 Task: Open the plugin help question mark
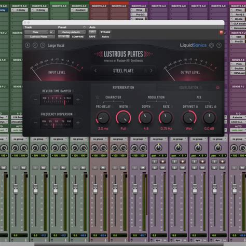click(219, 45)
